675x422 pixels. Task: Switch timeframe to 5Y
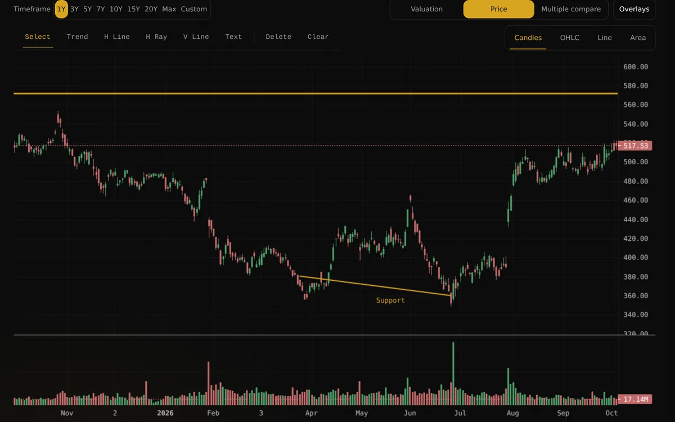pos(87,9)
